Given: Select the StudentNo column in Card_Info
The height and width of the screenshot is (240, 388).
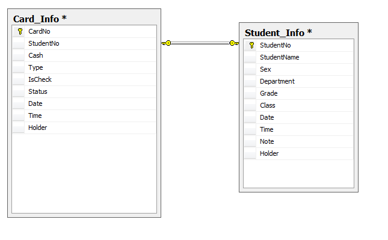Looking at the screenshot, I should tap(84, 43).
